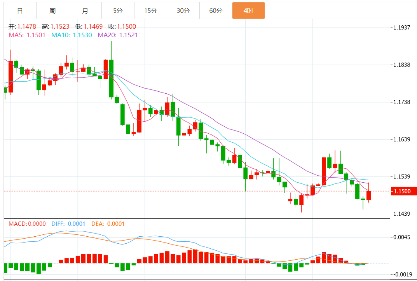
Task: Click the 0.0045 MACD axis label
Action: (x=402, y=237)
